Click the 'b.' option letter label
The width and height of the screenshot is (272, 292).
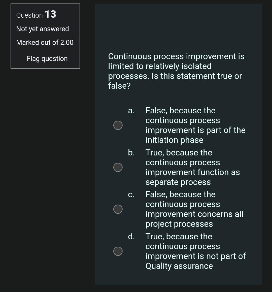(x=131, y=152)
